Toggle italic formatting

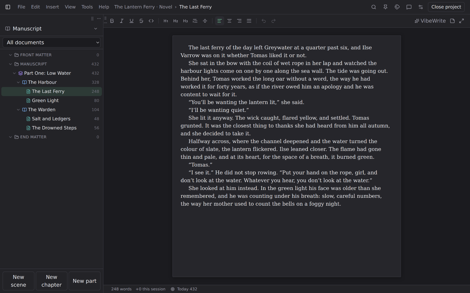(x=122, y=21)
